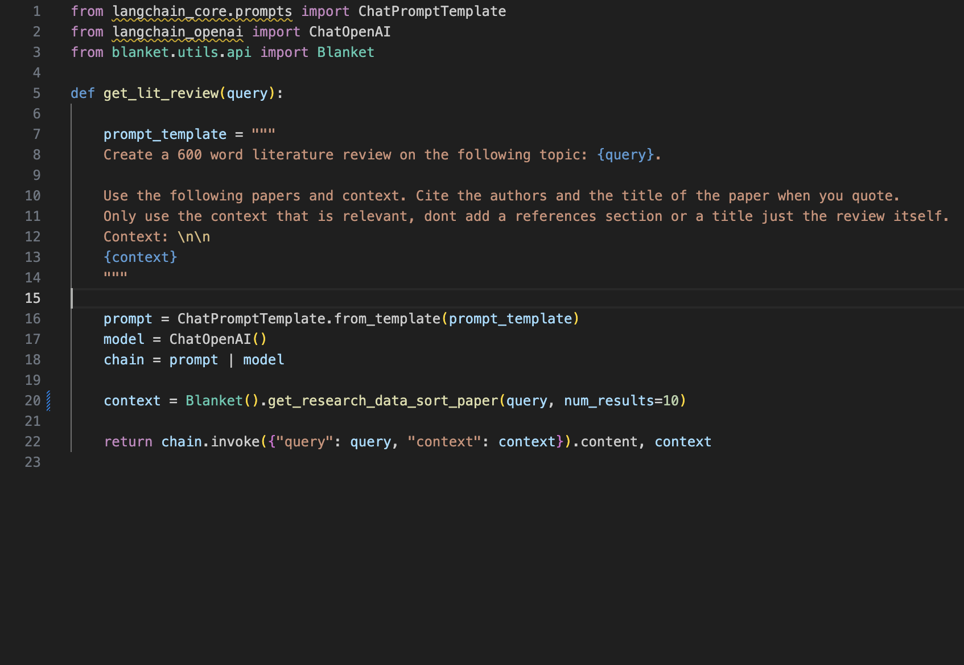This screenshot has height=665, width=964.
Task: Place cursor on the ChatPromptTemplate import
Action: 431,11
